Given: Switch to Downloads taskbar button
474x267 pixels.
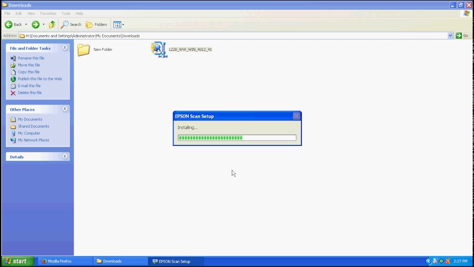Looking at the screenshot, I should point(120,261).
